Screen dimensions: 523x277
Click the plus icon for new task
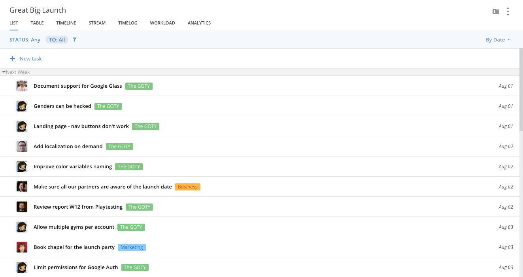[x=12, y=58]
